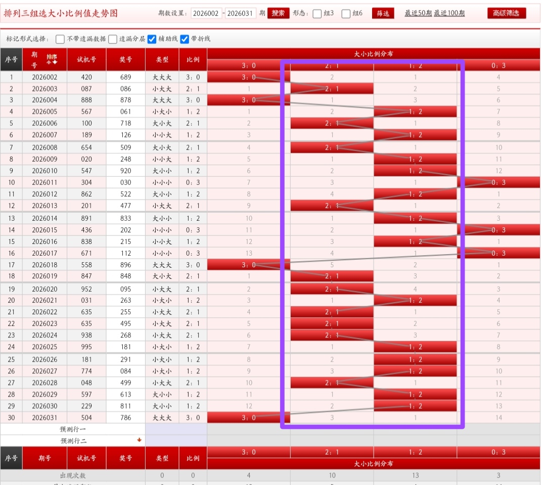
Task: Click the highlighted 3:0 cell in row 2026031
Action: [249, 417]
